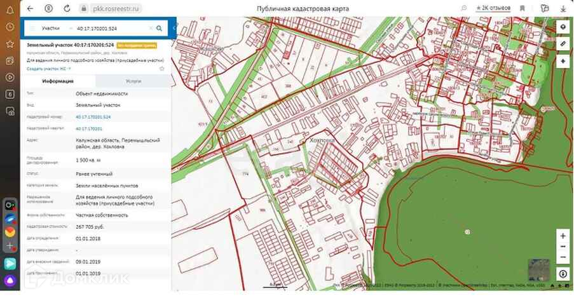
Task: Launch the mail app in the sidebar
Action: [10, 232]
